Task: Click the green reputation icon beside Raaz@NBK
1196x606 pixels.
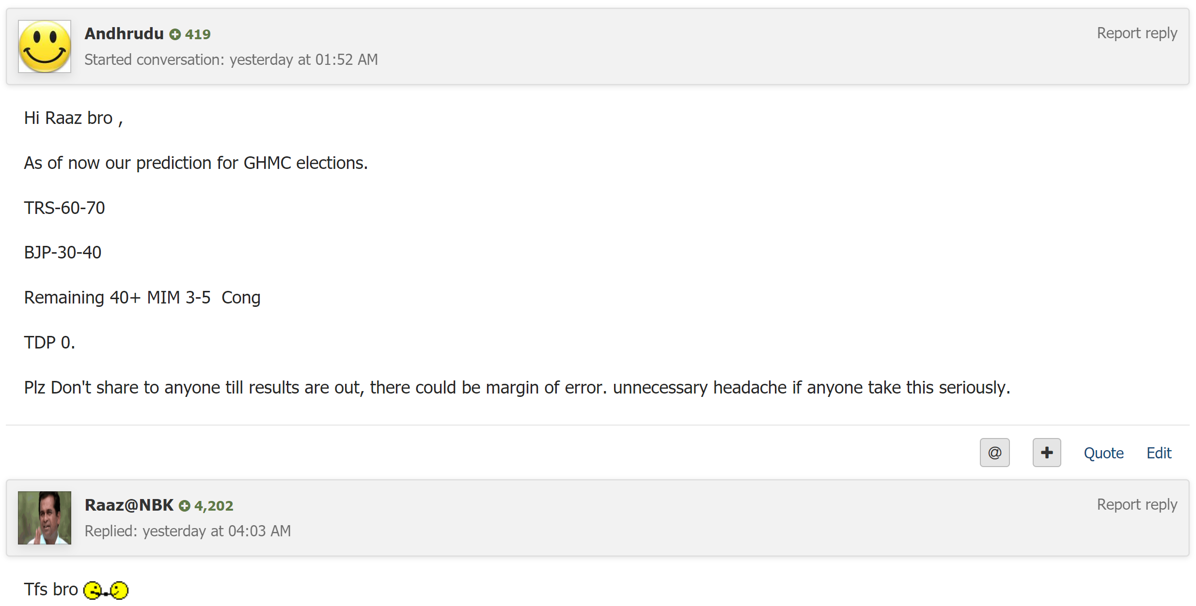Action: (184, 506)
